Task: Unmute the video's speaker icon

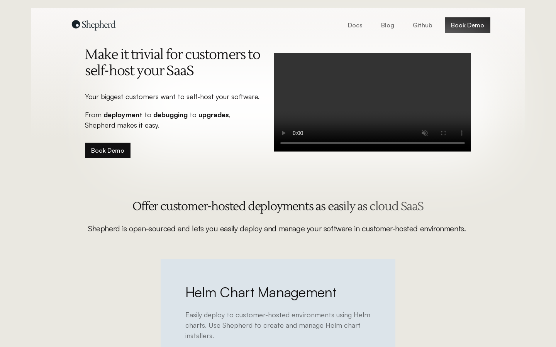Action: coord(425,133)
